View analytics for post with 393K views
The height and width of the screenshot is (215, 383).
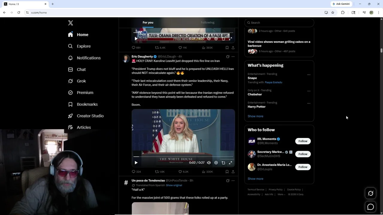[x=207, y=47]
